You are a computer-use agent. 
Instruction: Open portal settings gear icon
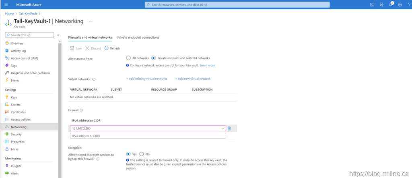400,4
